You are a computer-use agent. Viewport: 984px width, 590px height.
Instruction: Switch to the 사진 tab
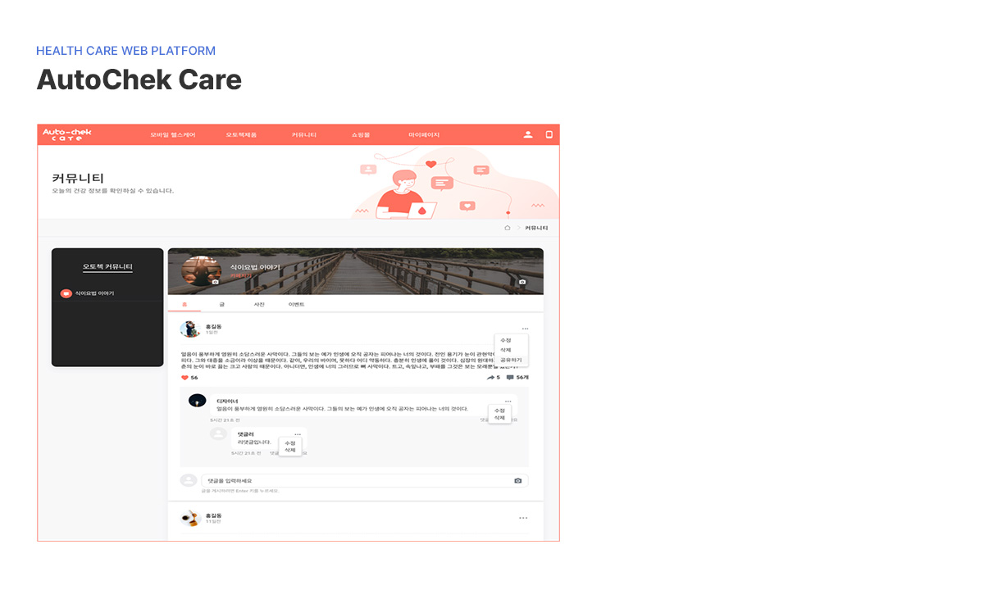(x=259, y=305)
